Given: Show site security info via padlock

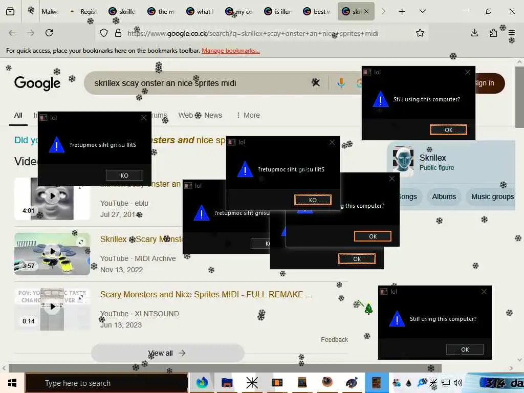Looking at the screenshot, I should (118, 33).
